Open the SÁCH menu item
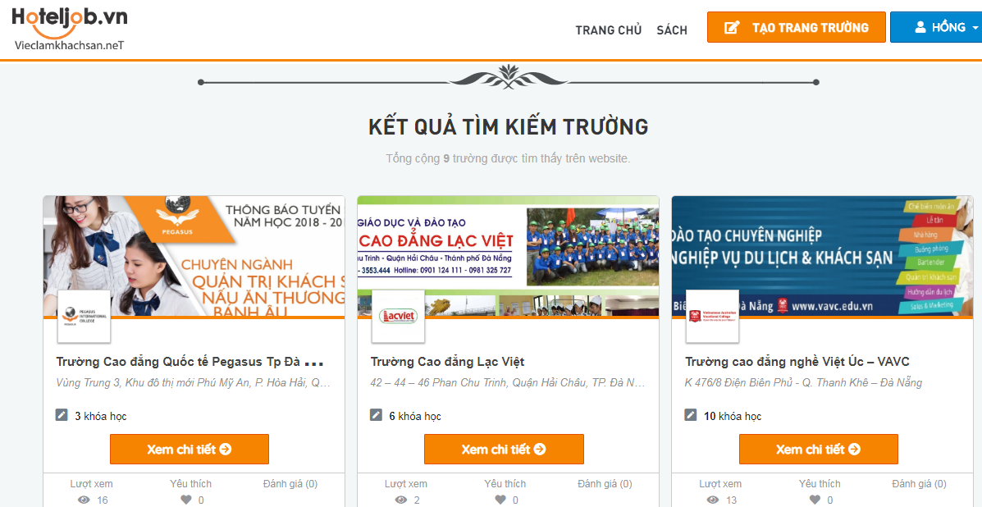 point(672,30)
